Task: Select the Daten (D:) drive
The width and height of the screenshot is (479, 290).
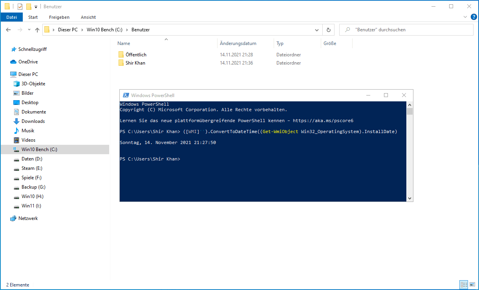Action: 32,159
